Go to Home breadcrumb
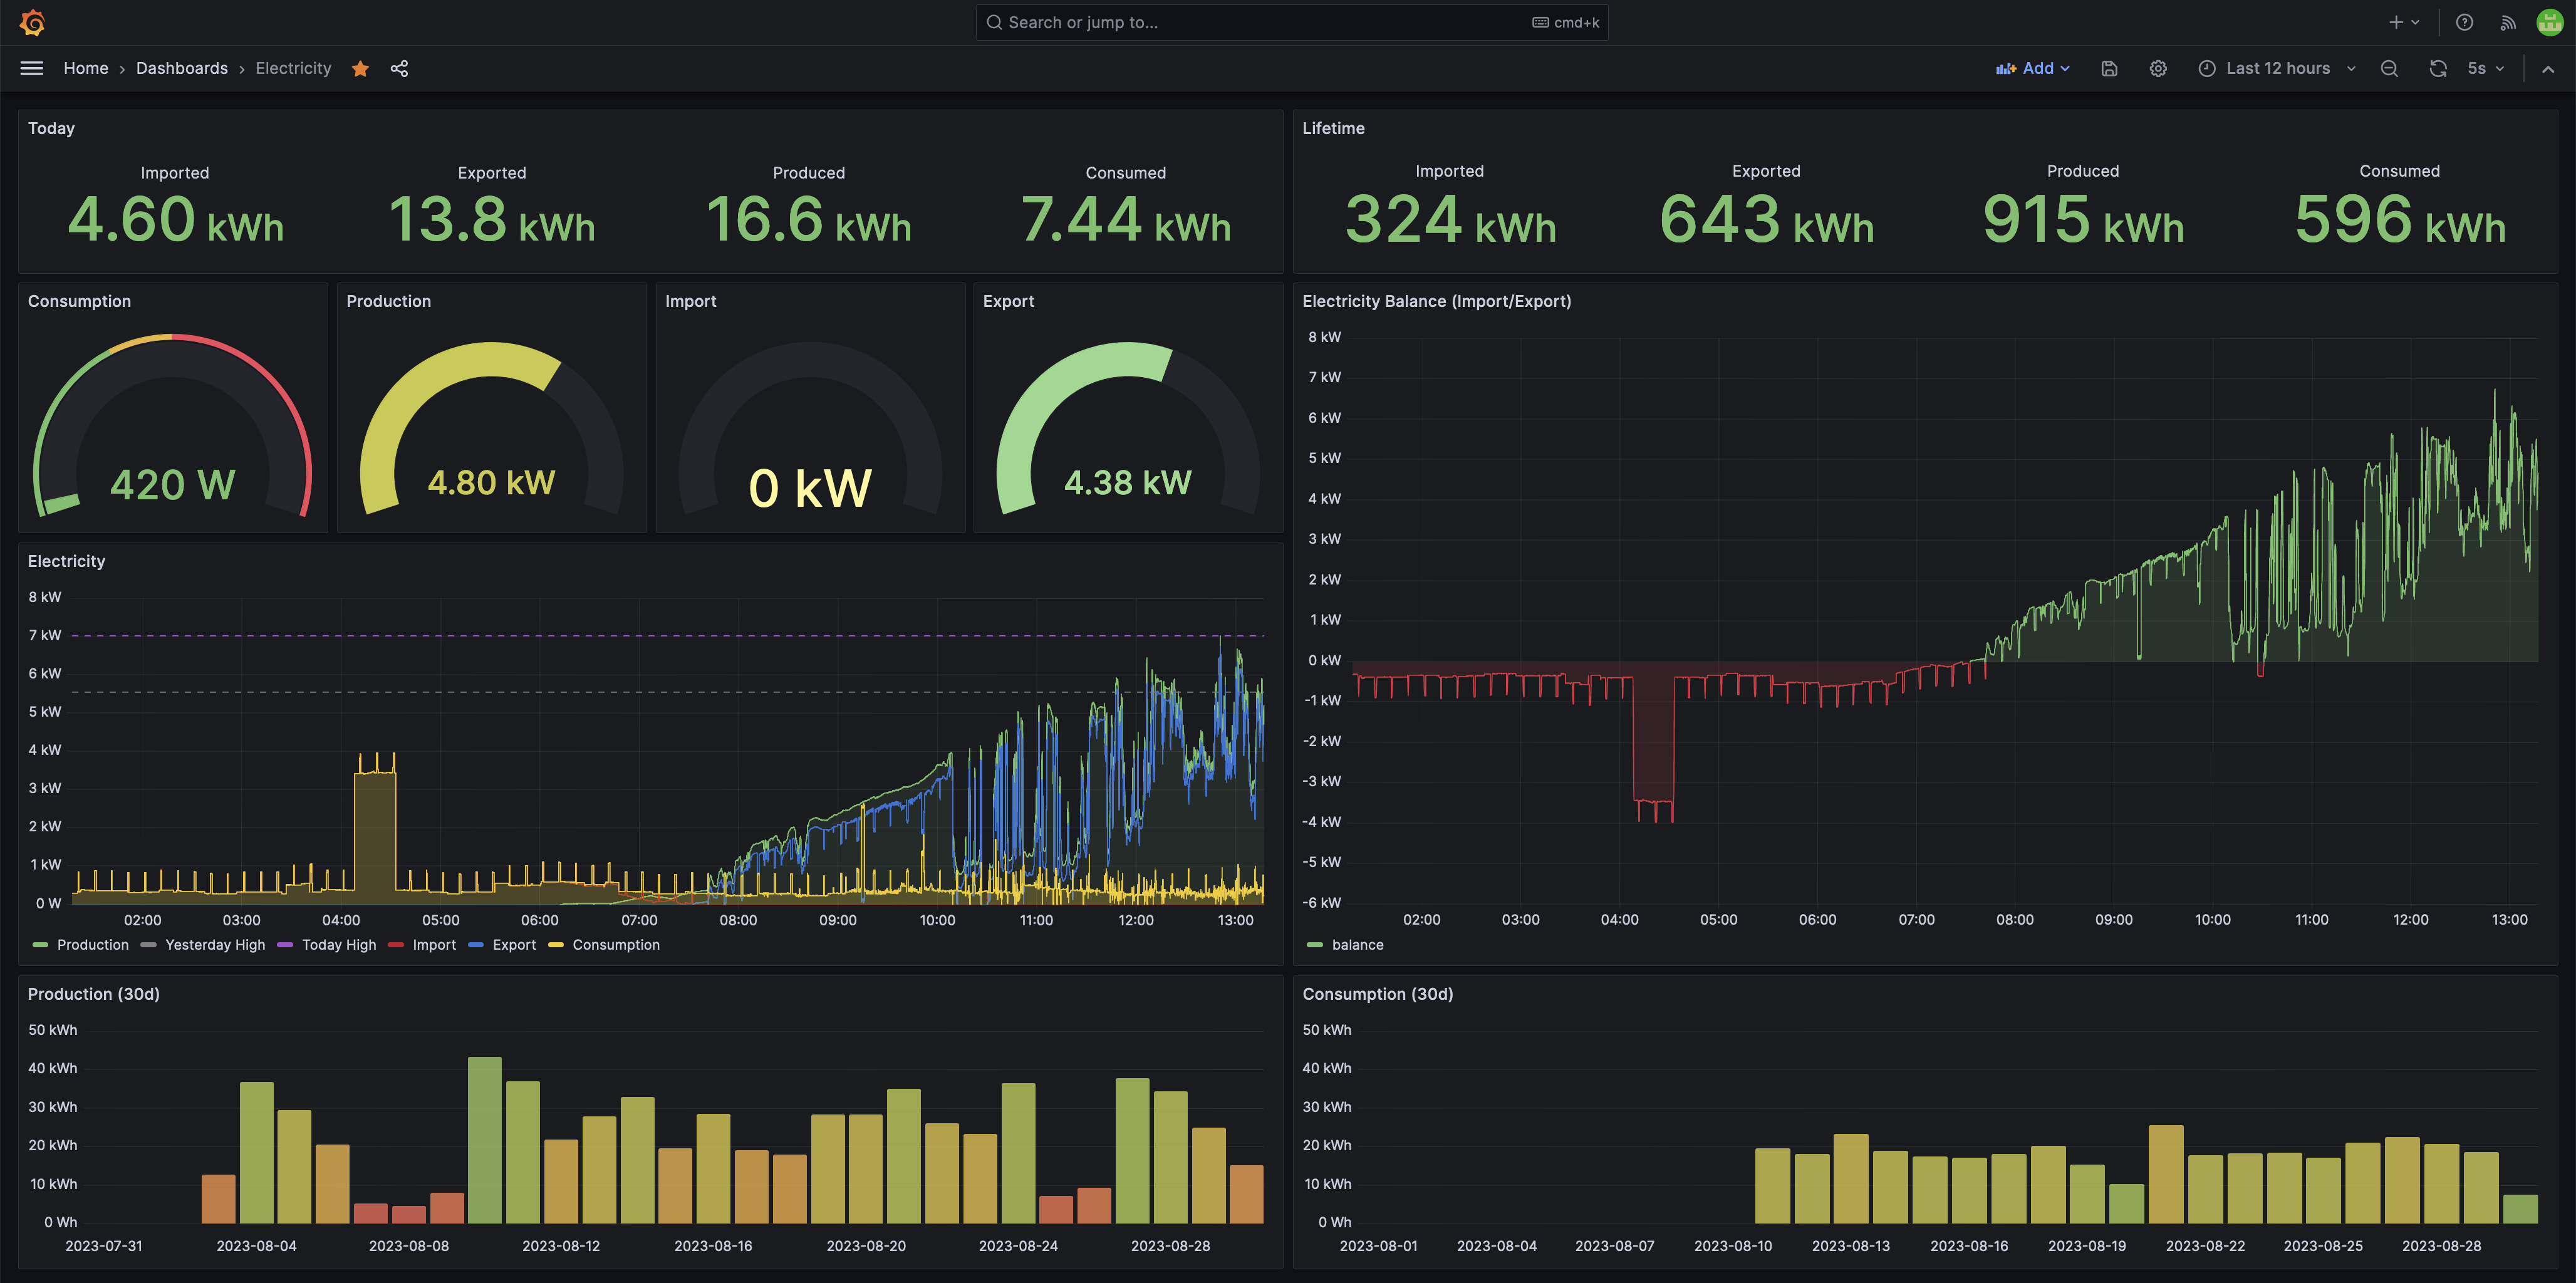Screen dimensions: 2576x1283 point(86,68)
